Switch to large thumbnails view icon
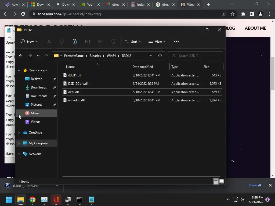This screenshot has width=275, height=206. point(222,181)
